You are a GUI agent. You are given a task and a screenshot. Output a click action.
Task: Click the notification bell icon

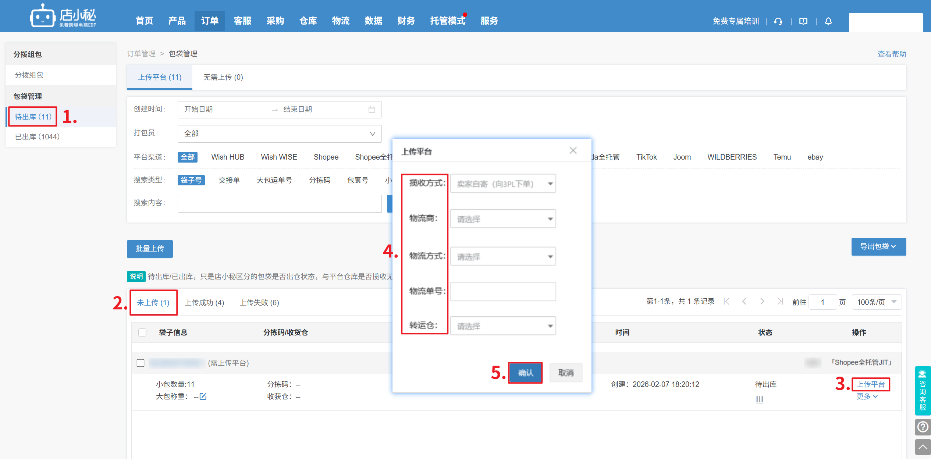[828, 21]
